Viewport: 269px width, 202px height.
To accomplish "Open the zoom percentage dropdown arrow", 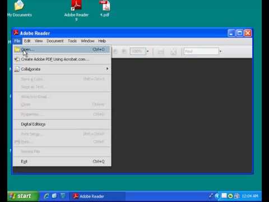I will 148,51.
